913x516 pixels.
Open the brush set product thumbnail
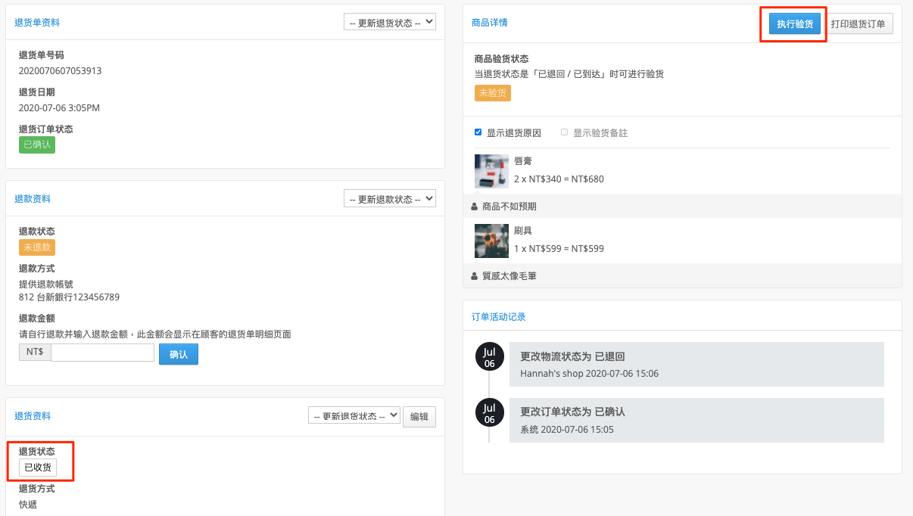tap(491, 241)
